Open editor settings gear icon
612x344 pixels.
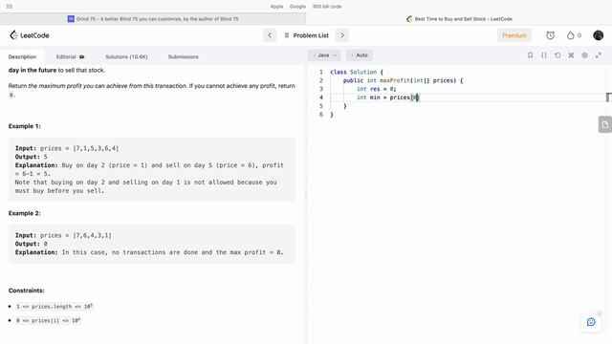click(584, 55)
